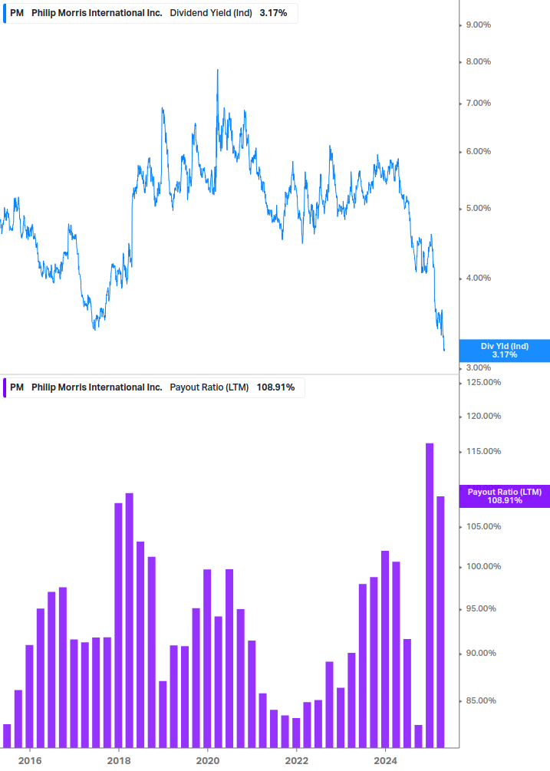Click the 90.00% payout axis label
Viewport: 550px width, 771px height.
481,654
